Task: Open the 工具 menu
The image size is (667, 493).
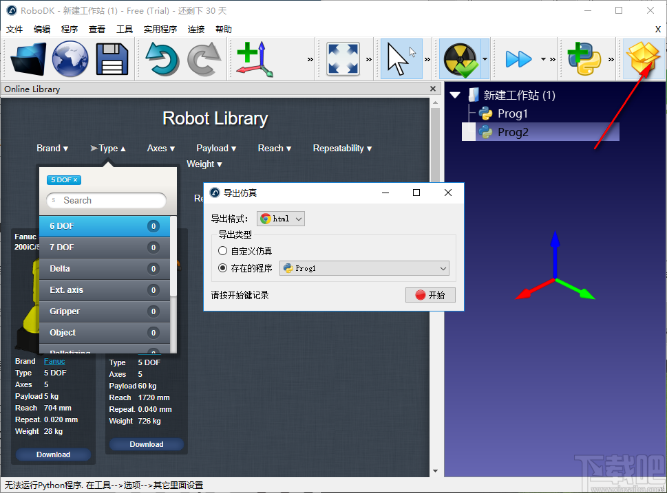Action: click(125, 30)
